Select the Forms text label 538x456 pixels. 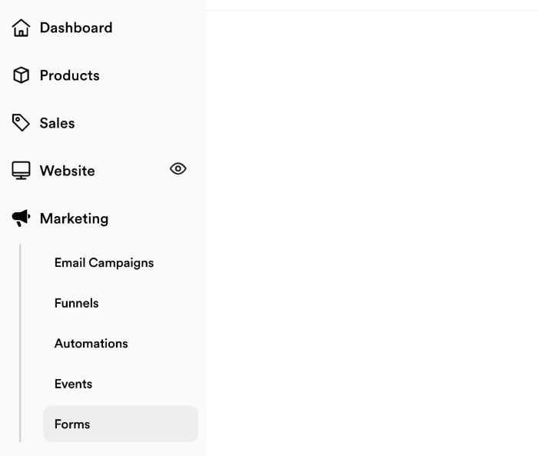(x=72, y=424)
